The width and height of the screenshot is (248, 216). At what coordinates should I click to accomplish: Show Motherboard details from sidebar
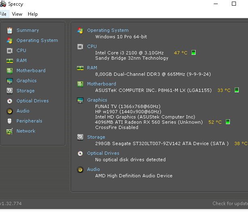[31, 71]
